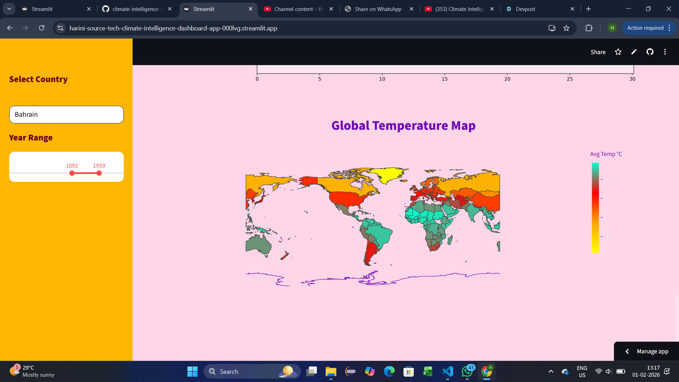Image resolution: width=679 pixels, height=382 pixels.
Task: Click the 1959 year range slider handle
Action: click(x=99, y=173)
